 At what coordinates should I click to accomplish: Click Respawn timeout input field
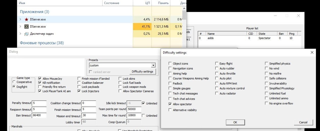click(x=39, y=109)
